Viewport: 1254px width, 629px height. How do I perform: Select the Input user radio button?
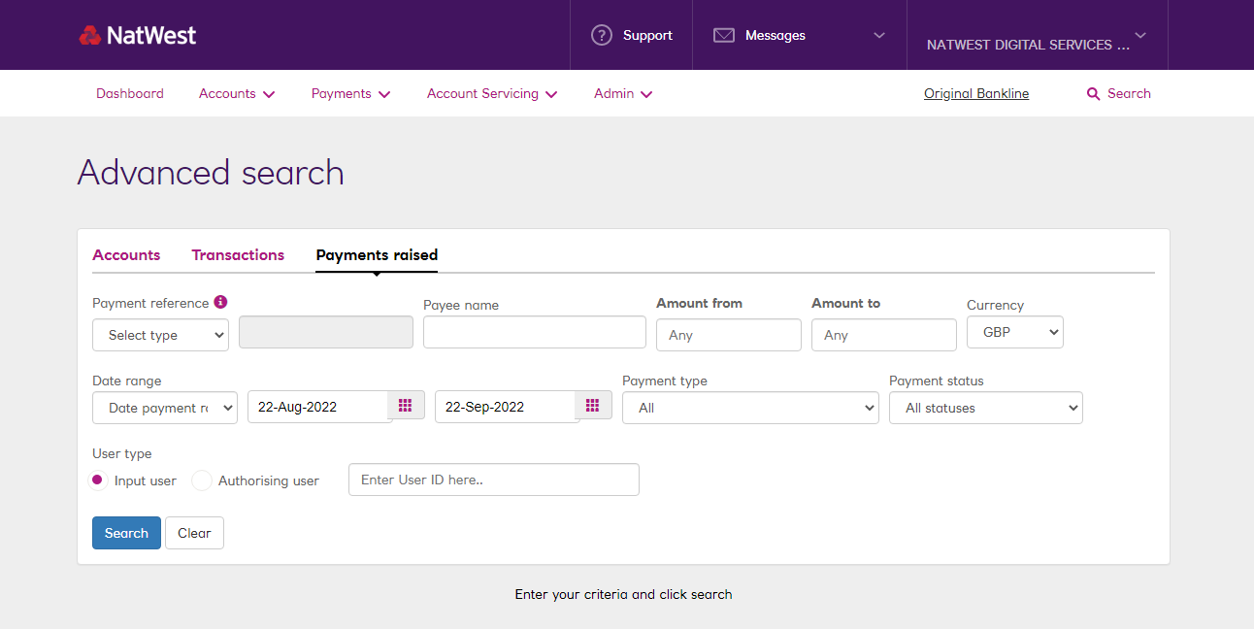coord(97,480)
